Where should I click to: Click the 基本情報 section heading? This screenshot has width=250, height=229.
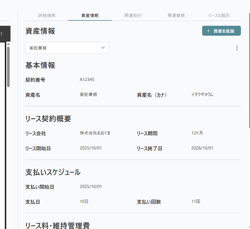point(40,65)
